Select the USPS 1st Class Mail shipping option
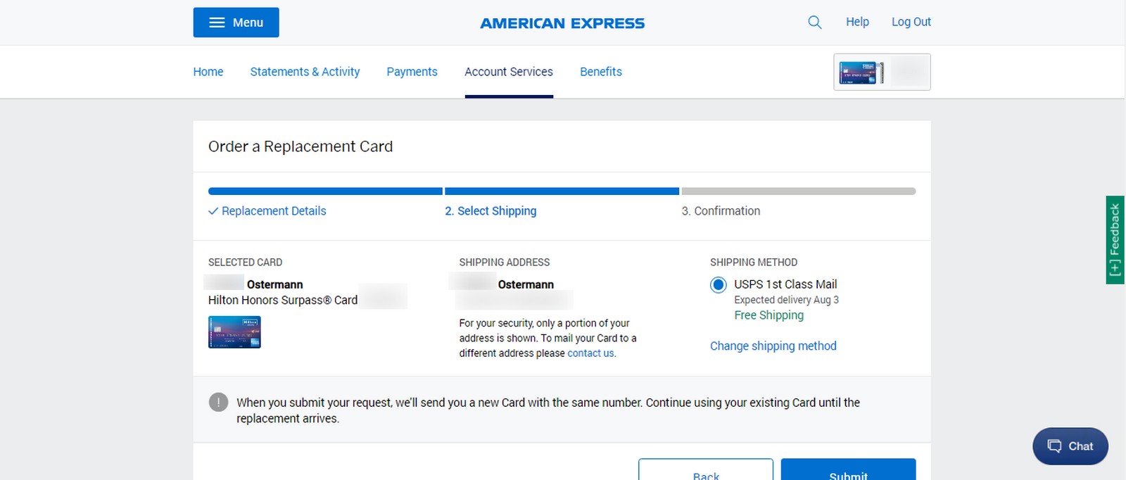Screen dimensions: 1126x480 click(718, 284)
